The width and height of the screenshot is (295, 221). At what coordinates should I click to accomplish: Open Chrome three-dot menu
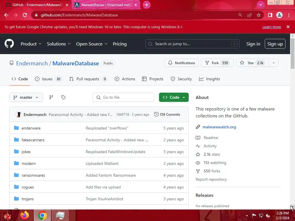289,15
